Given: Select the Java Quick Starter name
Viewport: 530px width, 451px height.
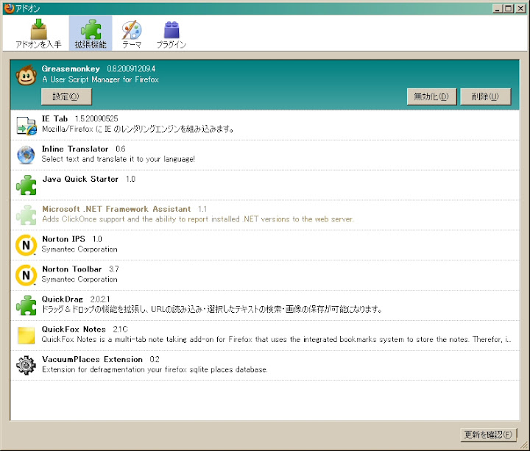Looking at the screenshot, I should (80, 179).
